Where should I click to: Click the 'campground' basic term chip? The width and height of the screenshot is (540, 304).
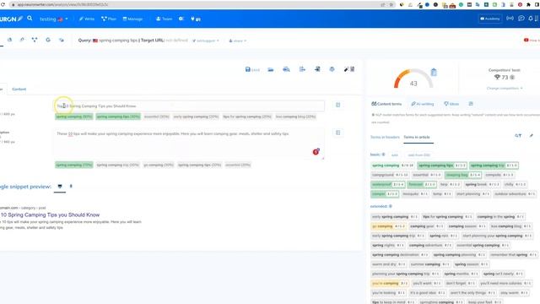[390, 175]
